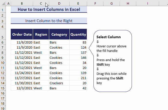Image resolution: width=168 pixels, height=110 pixels.
Task: Select the quantity cell showing 83
Action: pyautogui.click(x=78, y=42)
